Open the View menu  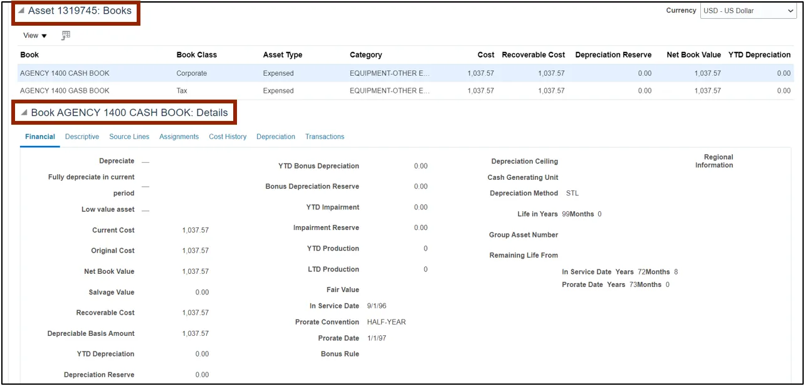[35, 36]
